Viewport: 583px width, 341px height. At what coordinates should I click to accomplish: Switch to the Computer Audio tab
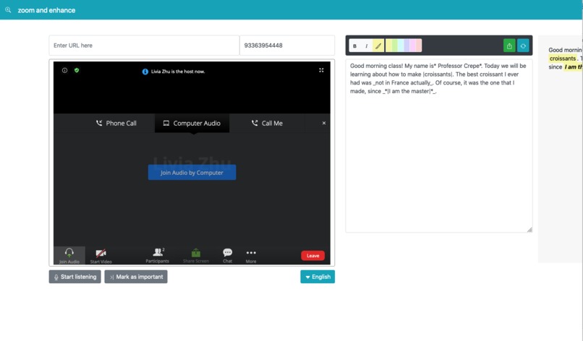point(192,123)
